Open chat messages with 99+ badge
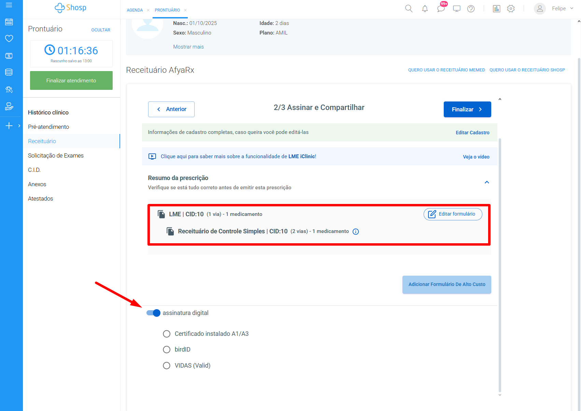 tap(441, 9)
